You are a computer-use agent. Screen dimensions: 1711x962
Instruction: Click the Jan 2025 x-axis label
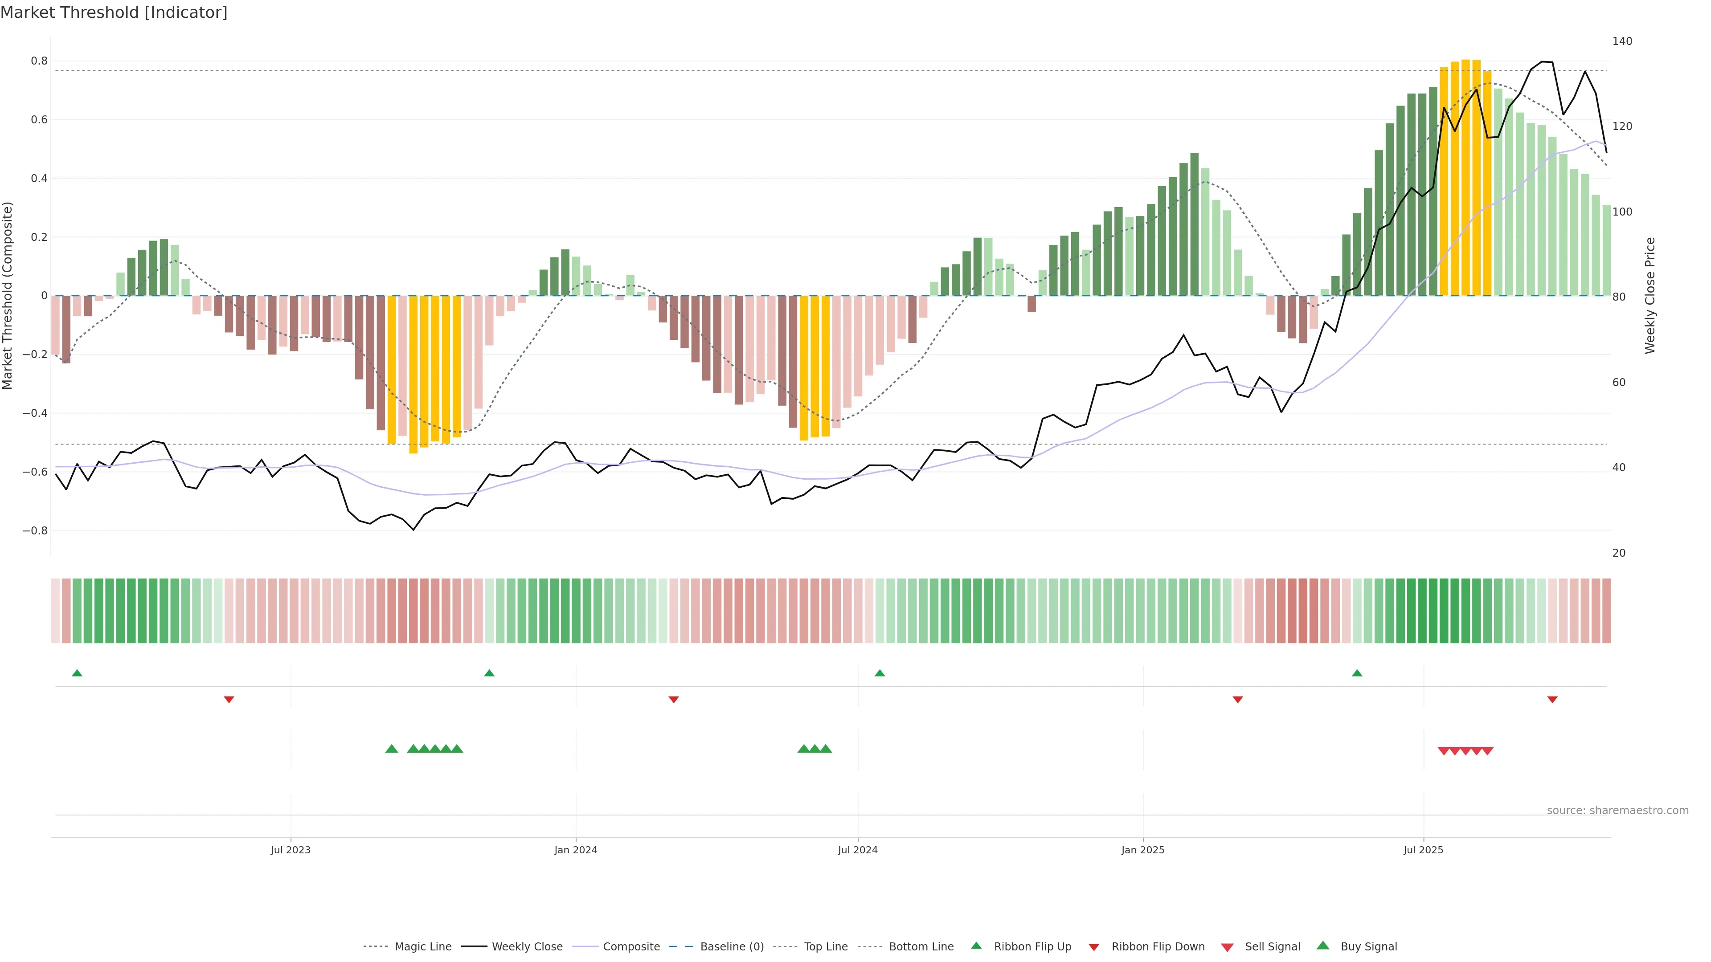pyautogui.click(x=1142, y=850)
